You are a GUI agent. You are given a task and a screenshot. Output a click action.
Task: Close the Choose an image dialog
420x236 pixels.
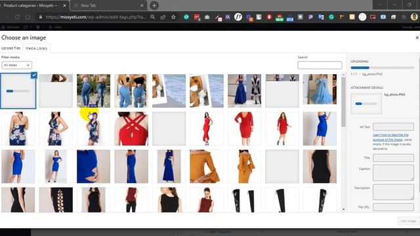point(417,38)
